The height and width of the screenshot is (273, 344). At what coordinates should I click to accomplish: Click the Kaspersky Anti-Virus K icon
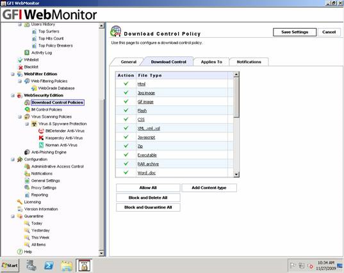[41, 138]
